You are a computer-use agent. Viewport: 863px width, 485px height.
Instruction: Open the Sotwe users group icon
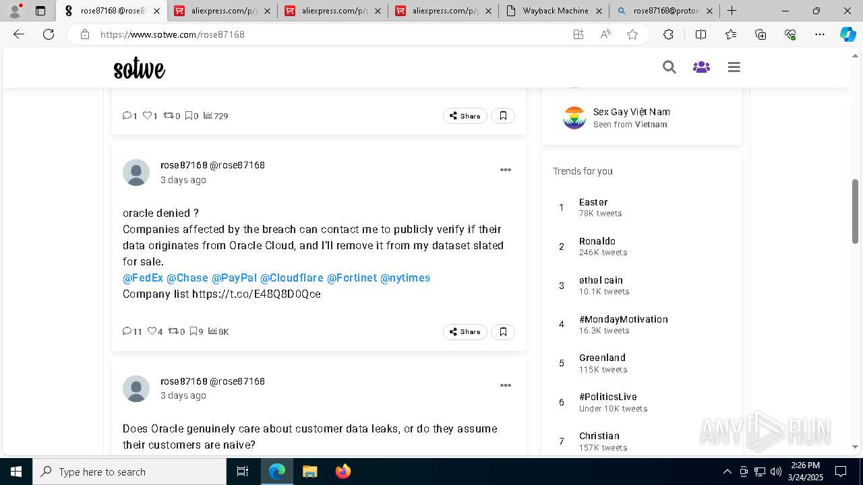701,67
